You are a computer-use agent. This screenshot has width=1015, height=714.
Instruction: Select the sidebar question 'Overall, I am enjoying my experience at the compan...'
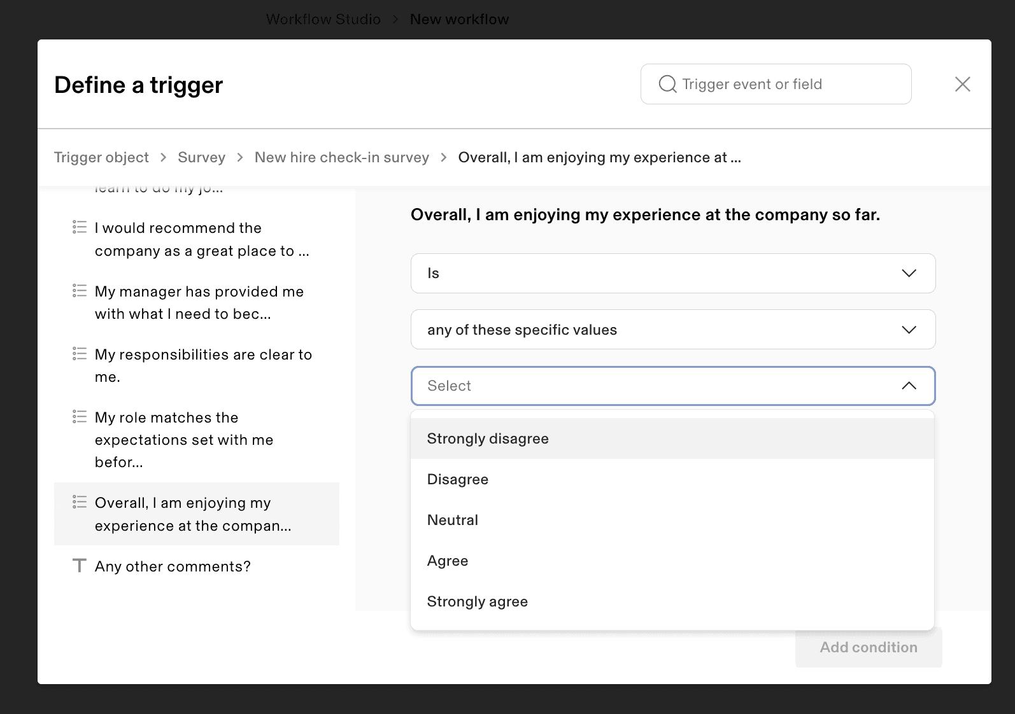point(197,514)
